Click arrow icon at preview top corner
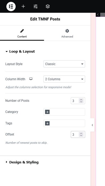 pos(98,15)
